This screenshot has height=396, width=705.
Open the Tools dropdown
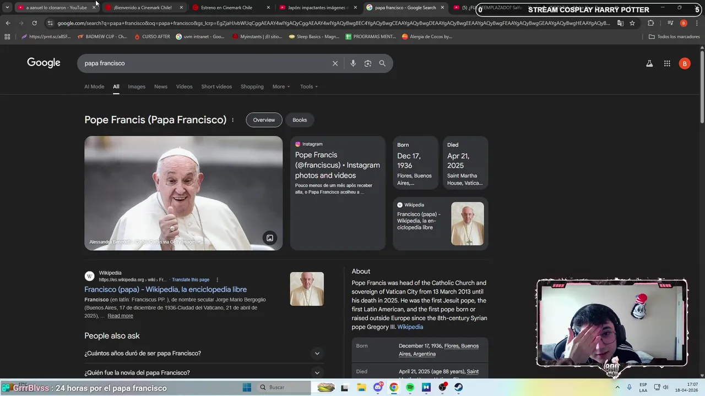click(309, 87)
